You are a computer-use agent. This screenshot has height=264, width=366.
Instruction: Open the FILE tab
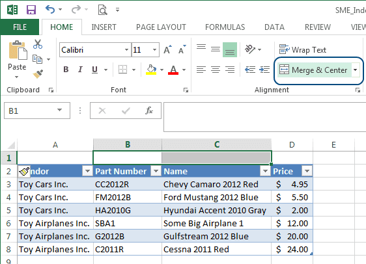pyautogui.click(x=20, y=27)
